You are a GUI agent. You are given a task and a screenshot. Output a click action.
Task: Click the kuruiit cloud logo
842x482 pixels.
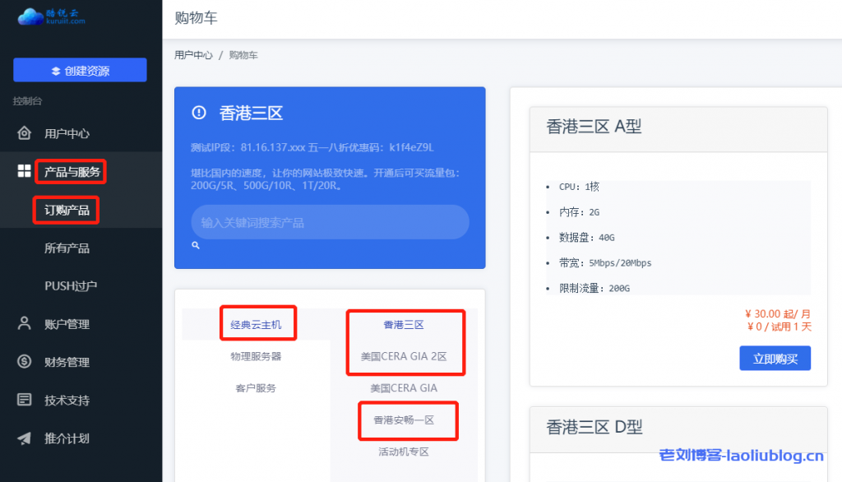tap(53, 16)
